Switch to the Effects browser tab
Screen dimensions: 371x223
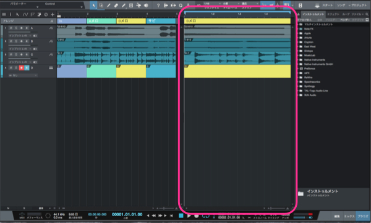[x=333, y=14]
